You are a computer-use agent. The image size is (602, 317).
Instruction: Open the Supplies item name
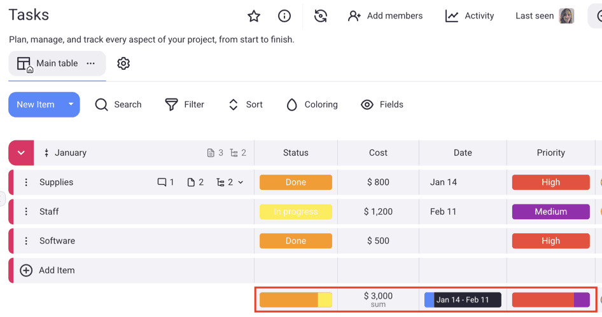(56, 182)
